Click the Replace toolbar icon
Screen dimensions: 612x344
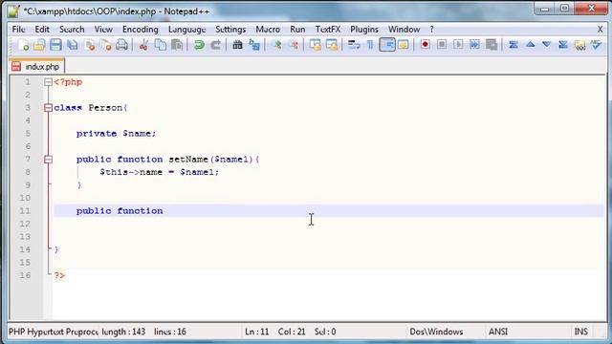(254, 45)
